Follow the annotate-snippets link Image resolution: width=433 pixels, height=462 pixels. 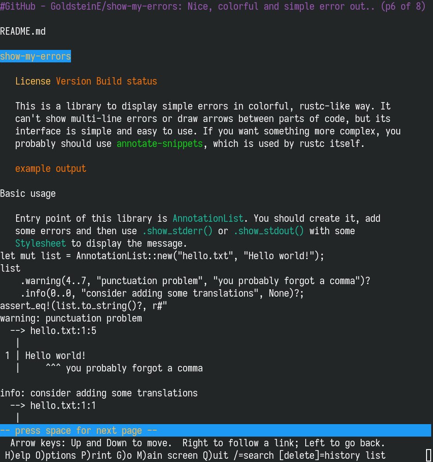160,144
